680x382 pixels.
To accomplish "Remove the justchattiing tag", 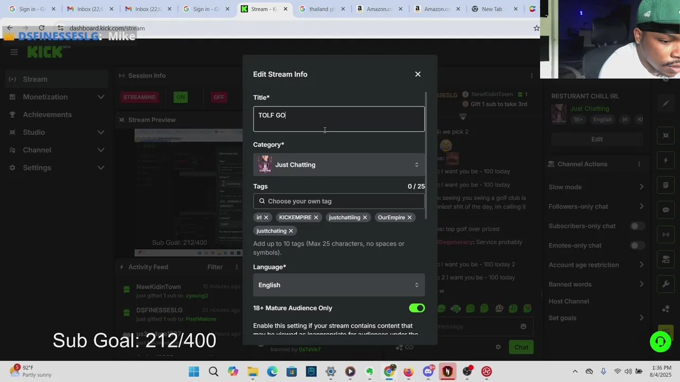I will tap(365, 218).
